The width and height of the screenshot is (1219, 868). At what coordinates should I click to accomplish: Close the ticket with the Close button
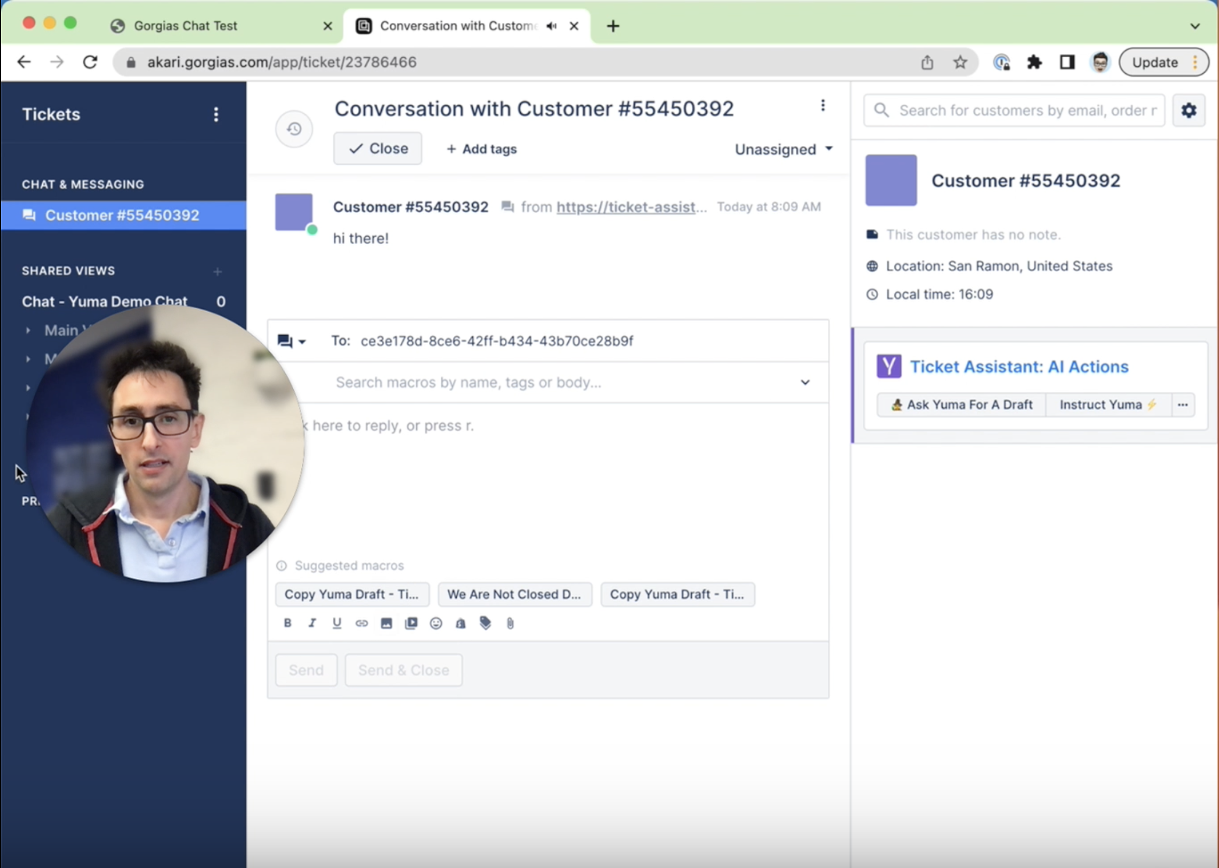(378, 149)
